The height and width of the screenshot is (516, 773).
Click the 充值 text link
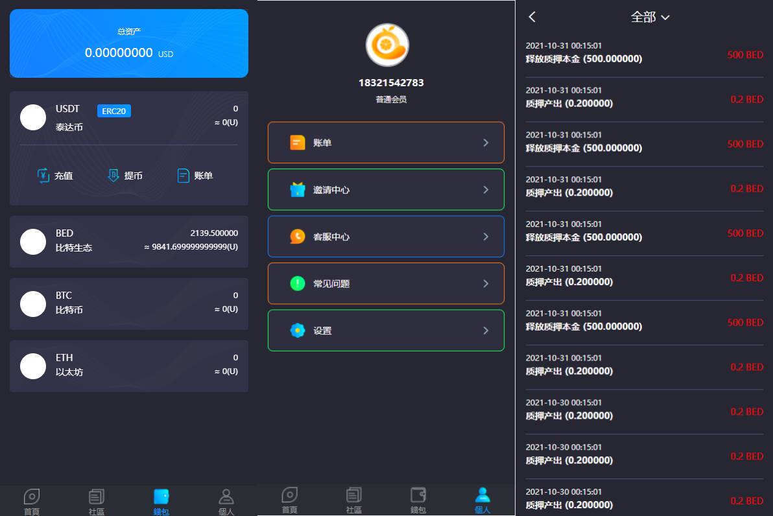tap(64, 176)
